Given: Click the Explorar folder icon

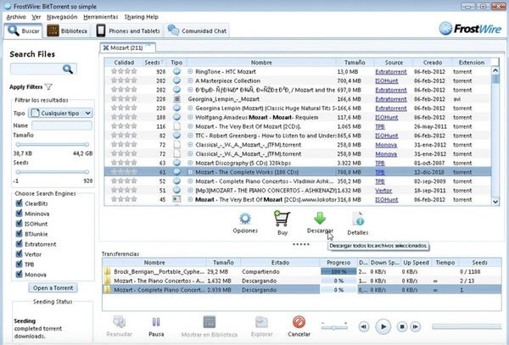Looking at the screenshot, I should [261, 322].
